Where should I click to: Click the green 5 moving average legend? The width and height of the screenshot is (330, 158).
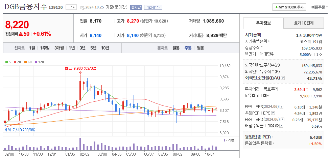point(8,62)
